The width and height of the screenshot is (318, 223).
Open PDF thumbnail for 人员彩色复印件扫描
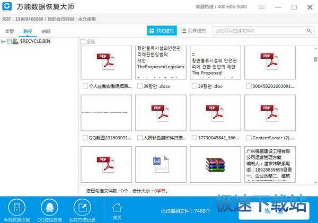pos(161,113)
